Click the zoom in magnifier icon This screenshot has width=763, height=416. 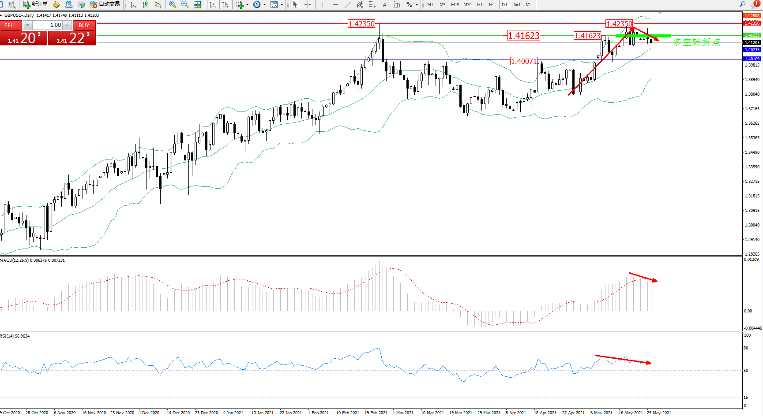tap(173, 4)
